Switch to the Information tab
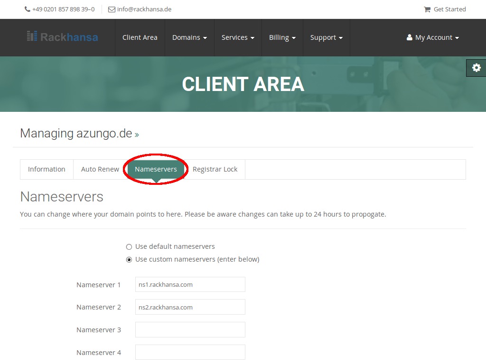Viewport: 486px width, 364px height. point(47,169)
